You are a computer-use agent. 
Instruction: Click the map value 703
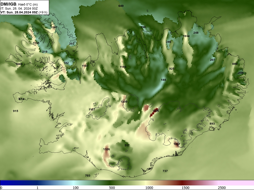coord(88,176)
